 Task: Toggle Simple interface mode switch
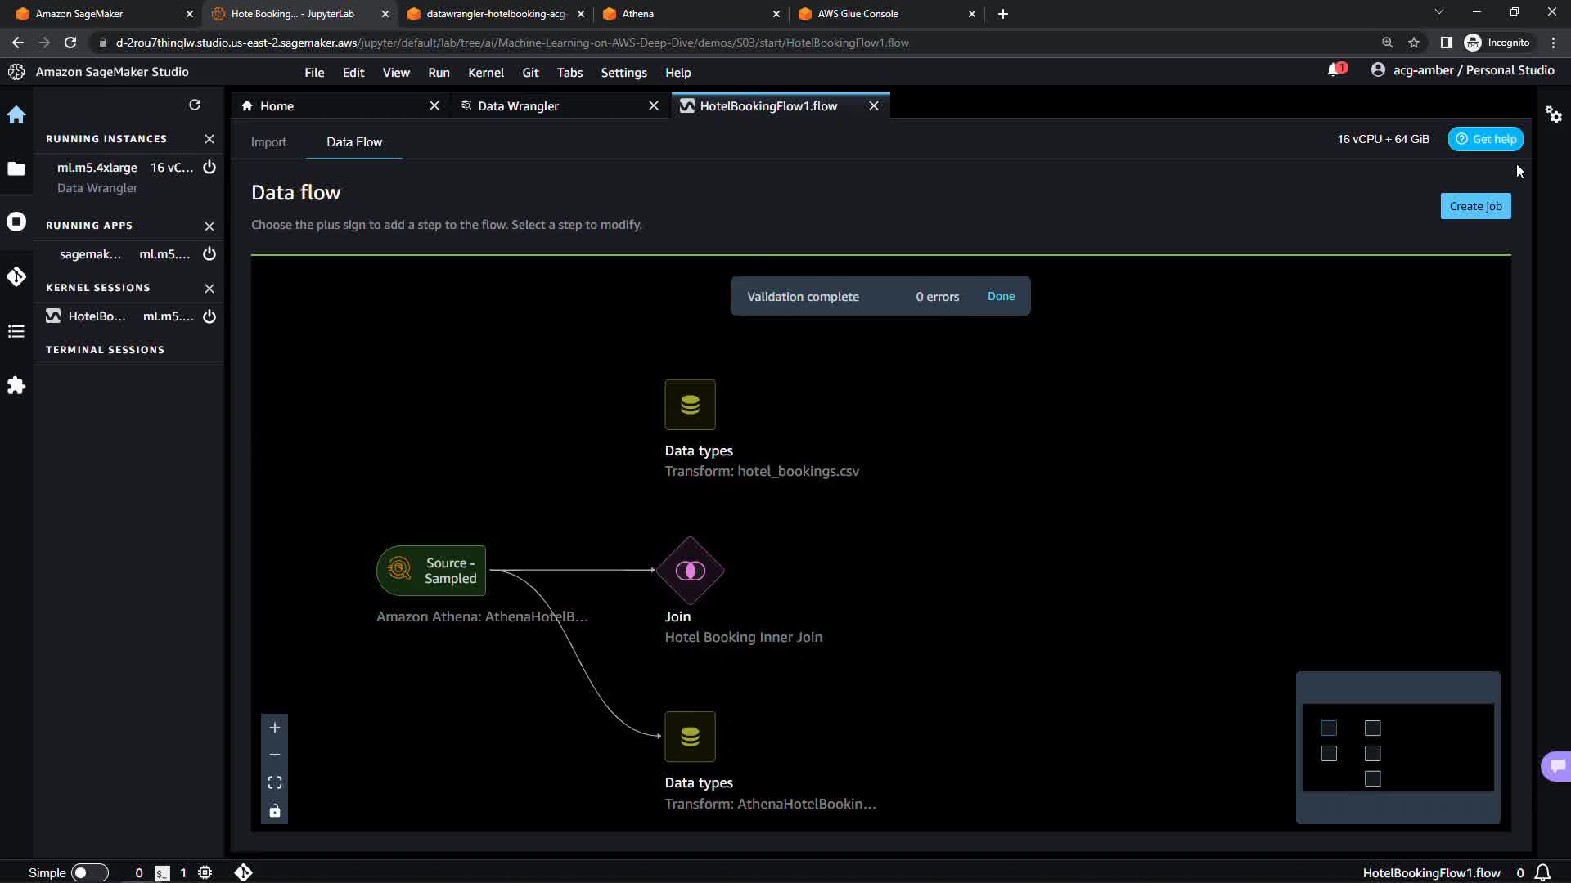pos(89,872)
